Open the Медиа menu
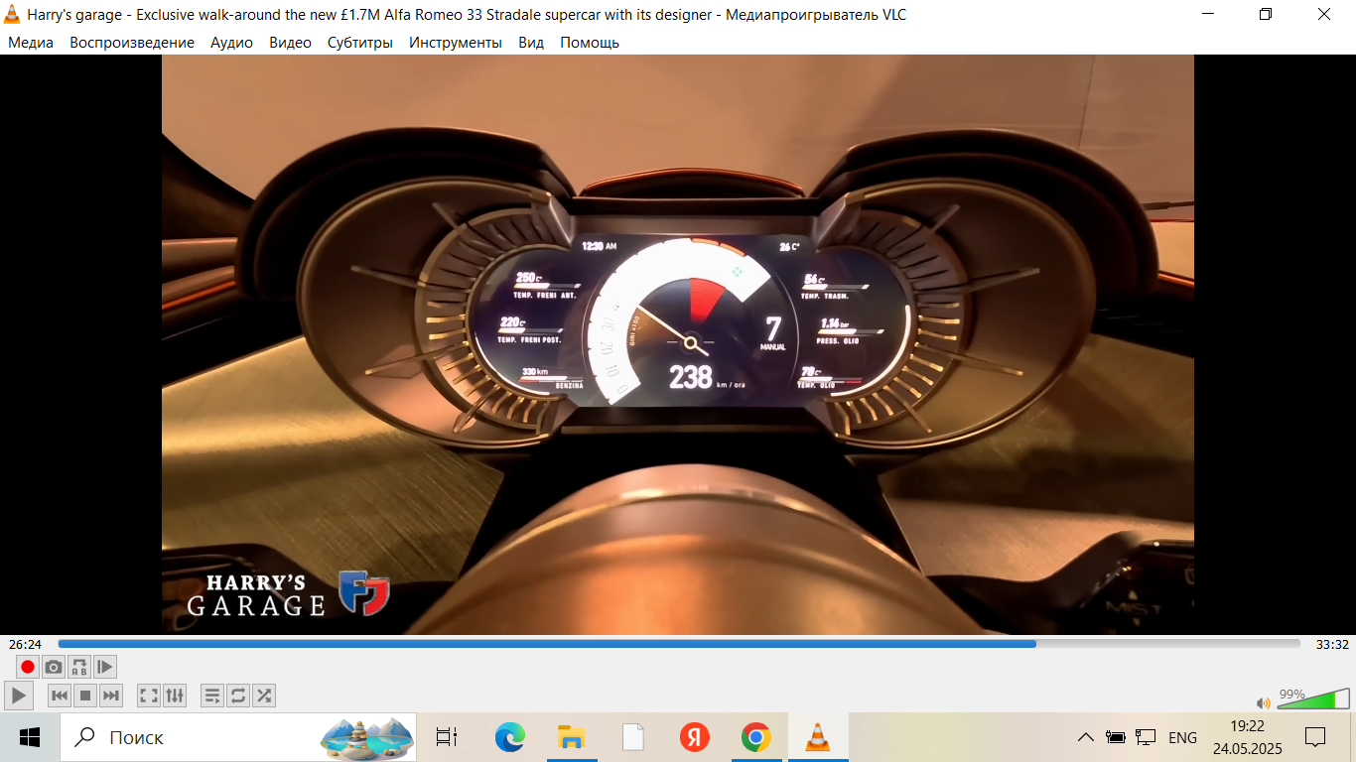 pyautogui.click(x=31, y=43)
